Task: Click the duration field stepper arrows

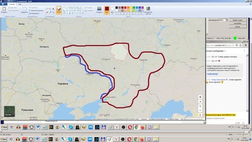Action: [227, 20]
